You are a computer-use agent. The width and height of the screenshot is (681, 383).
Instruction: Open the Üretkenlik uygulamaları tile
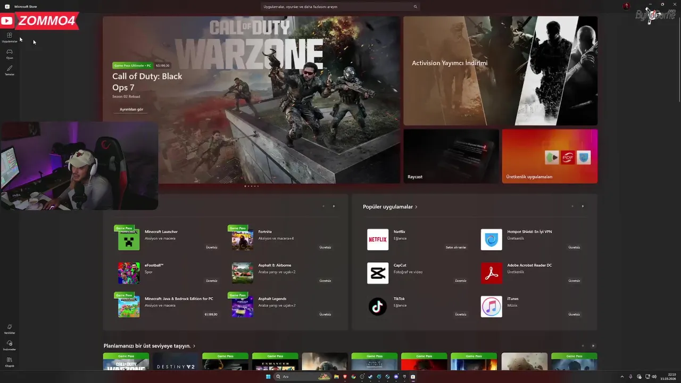550,156
